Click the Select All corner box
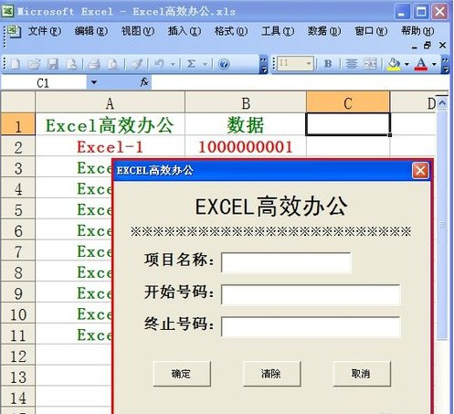 18,102
